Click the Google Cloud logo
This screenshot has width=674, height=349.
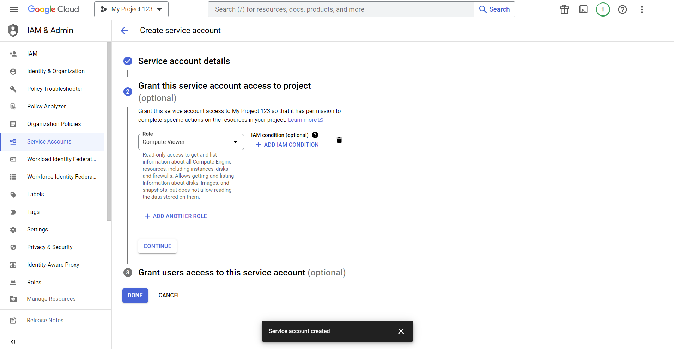pyautogui.click(x=53, y=9)
